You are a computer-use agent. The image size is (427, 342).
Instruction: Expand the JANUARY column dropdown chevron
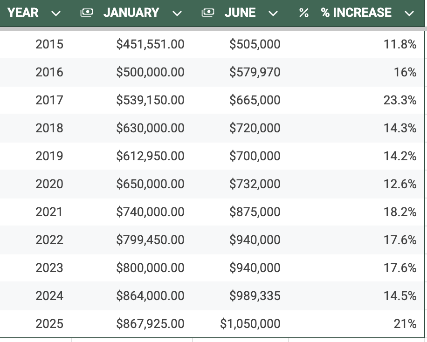click(177, 14)
